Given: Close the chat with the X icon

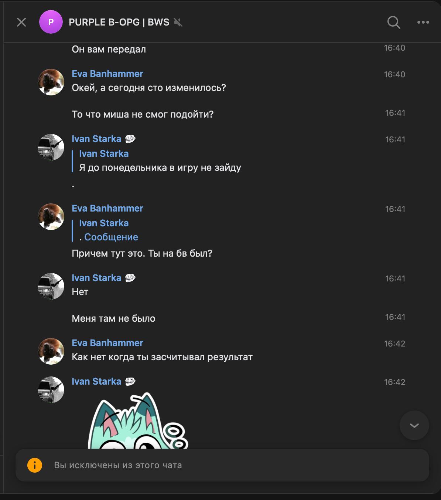Looking at the screenshot, I should (21, 22).
